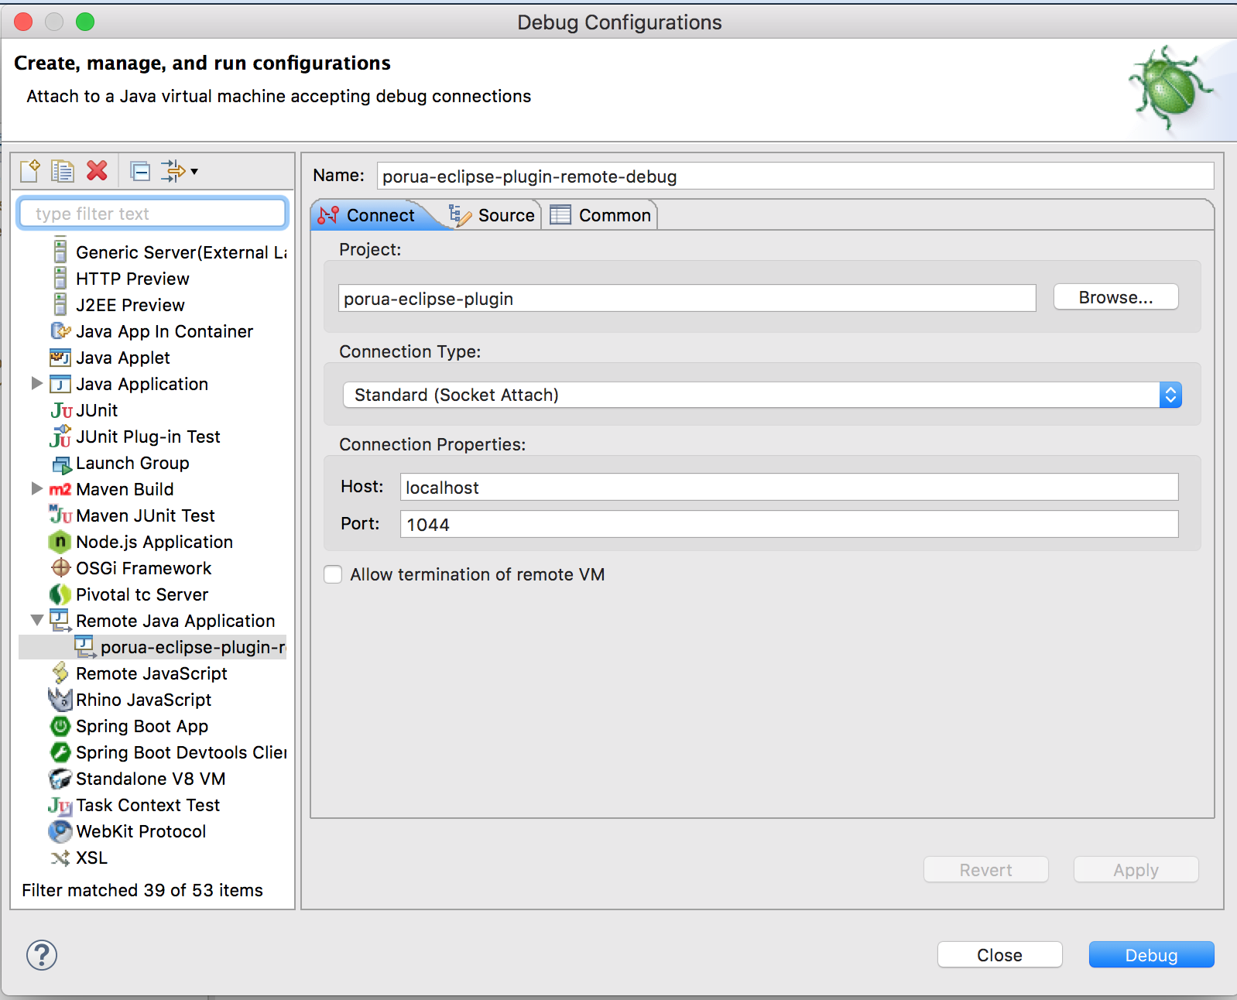Open the filter launch configurations menu icon
The width and height of the screenshot is (1237, 1000).
179,170
